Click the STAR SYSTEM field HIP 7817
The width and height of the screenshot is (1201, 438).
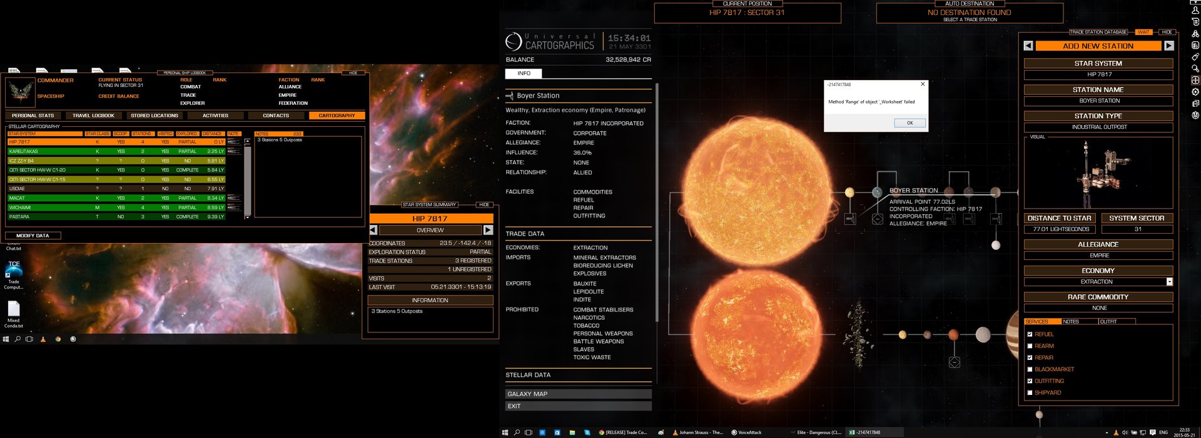point(1098,74)
